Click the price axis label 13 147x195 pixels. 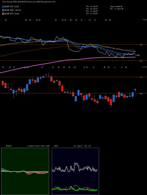tap(141, 45)
